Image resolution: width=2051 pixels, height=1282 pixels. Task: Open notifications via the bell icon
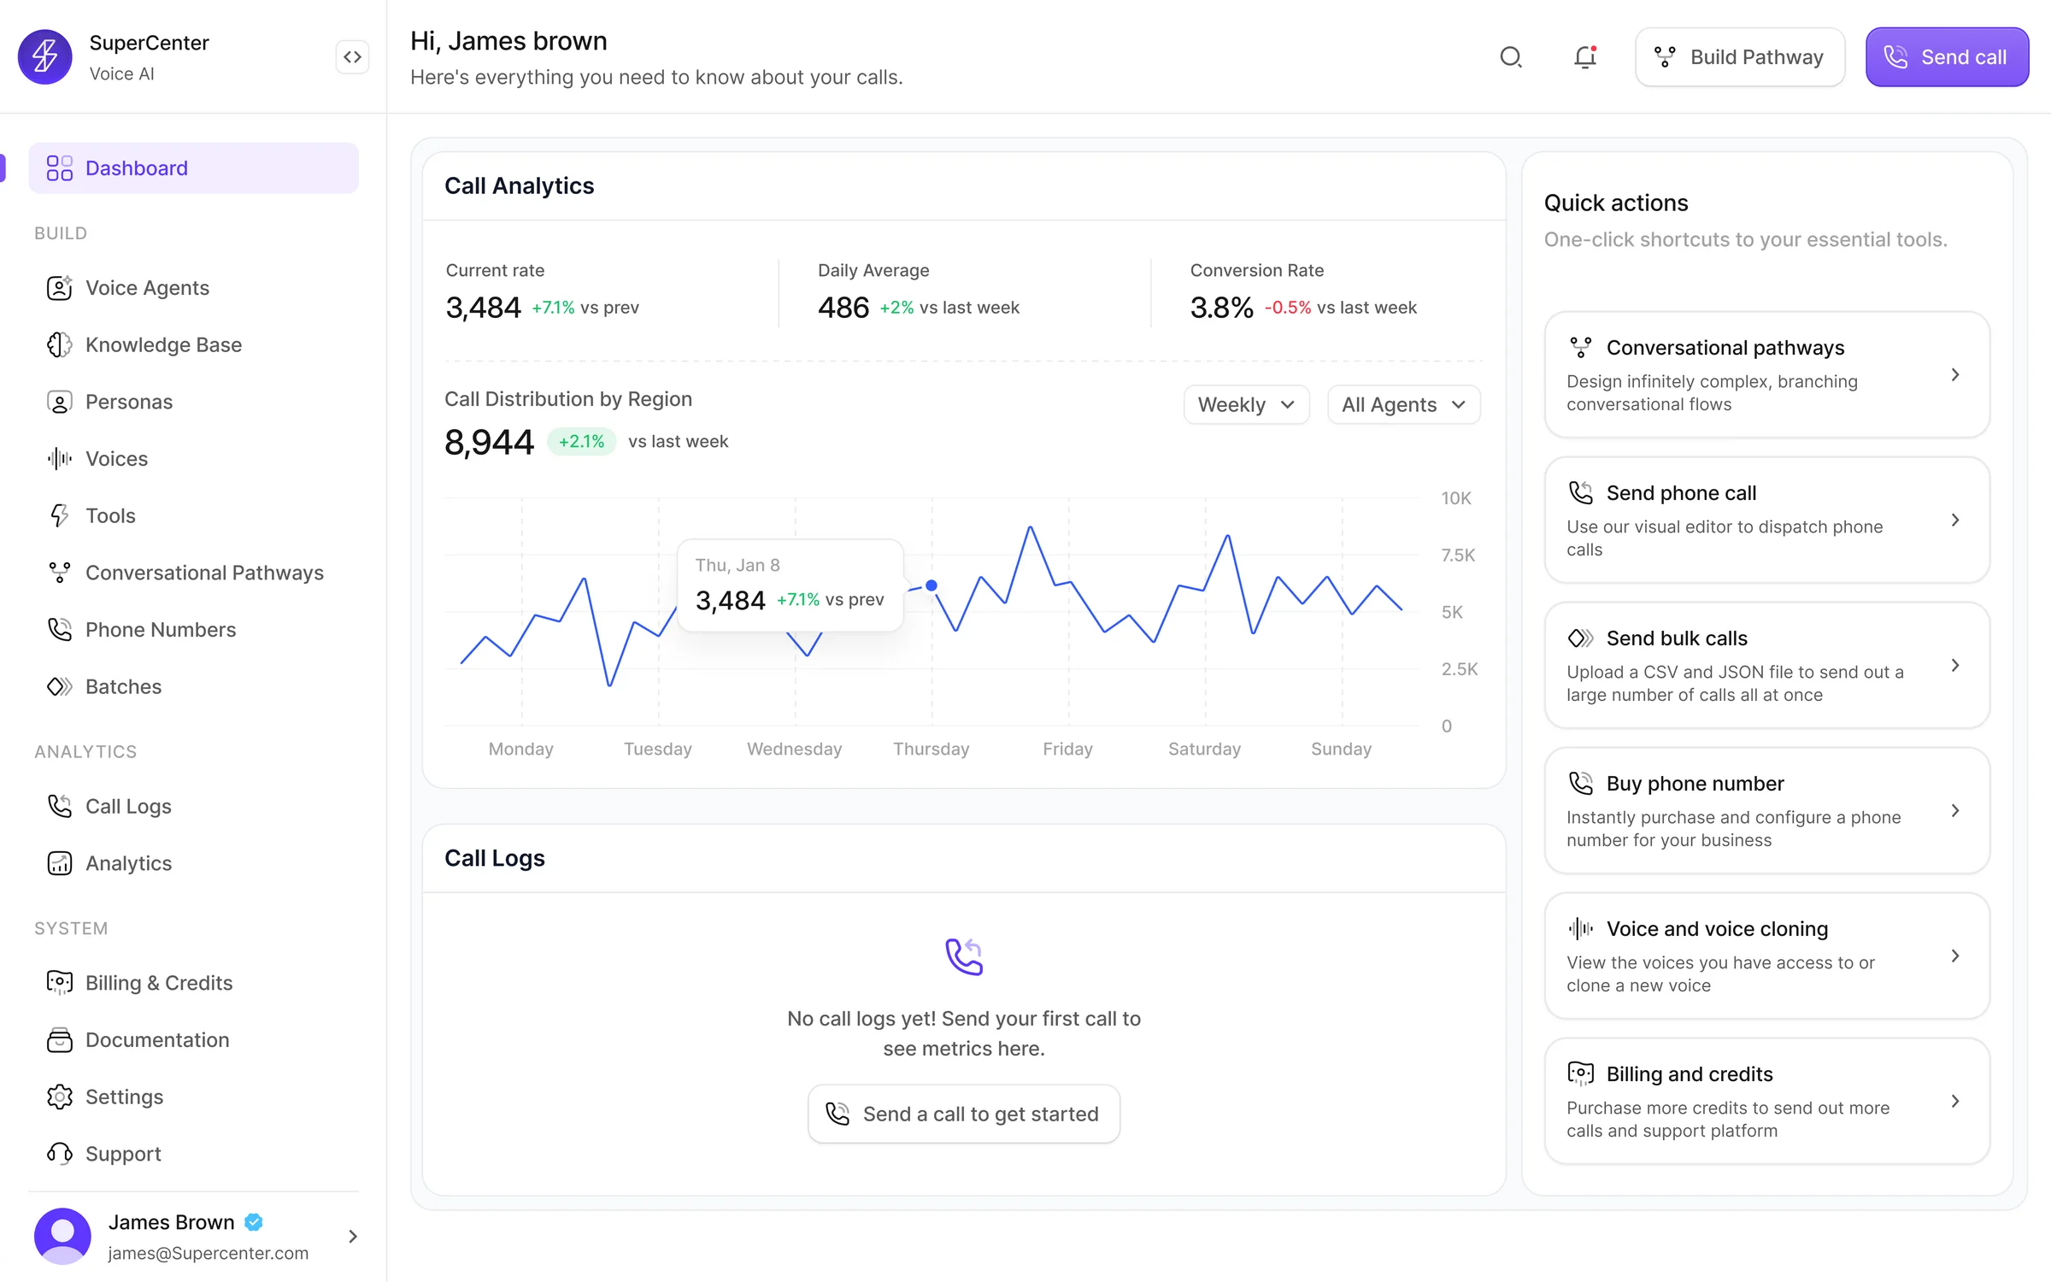click(x=1585, y=56)
